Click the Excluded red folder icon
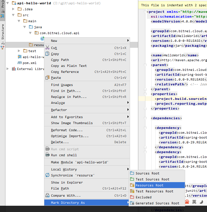 coord(132,197)
